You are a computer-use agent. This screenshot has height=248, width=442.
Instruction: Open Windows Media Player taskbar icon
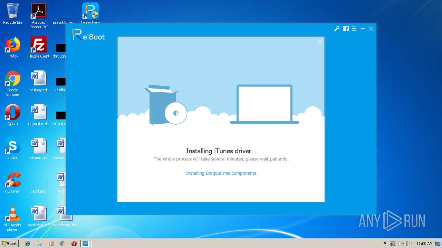(x=51, y=244)
